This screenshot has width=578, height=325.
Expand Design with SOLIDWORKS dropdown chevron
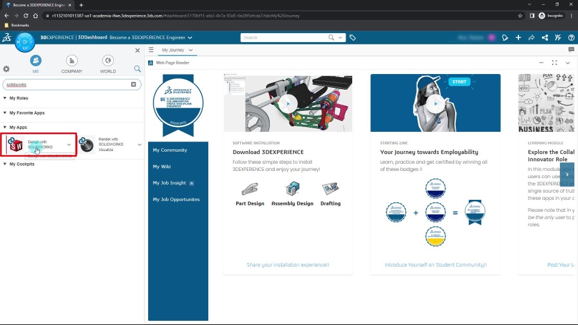coord(69,145)
